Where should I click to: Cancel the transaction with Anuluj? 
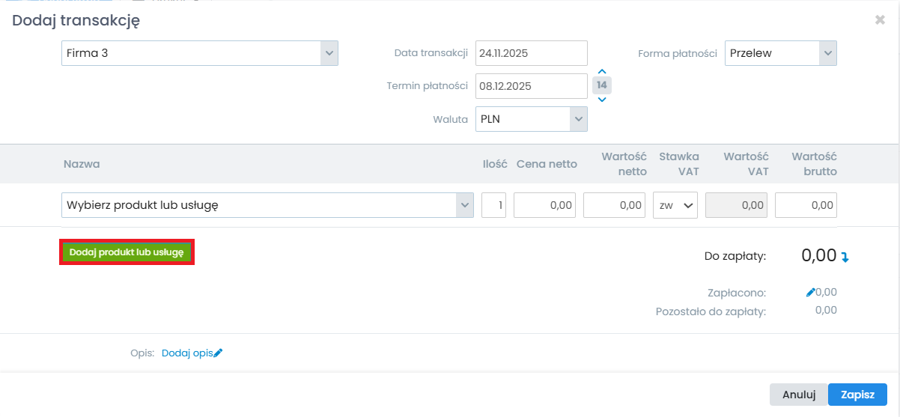[x=798, y=394]
